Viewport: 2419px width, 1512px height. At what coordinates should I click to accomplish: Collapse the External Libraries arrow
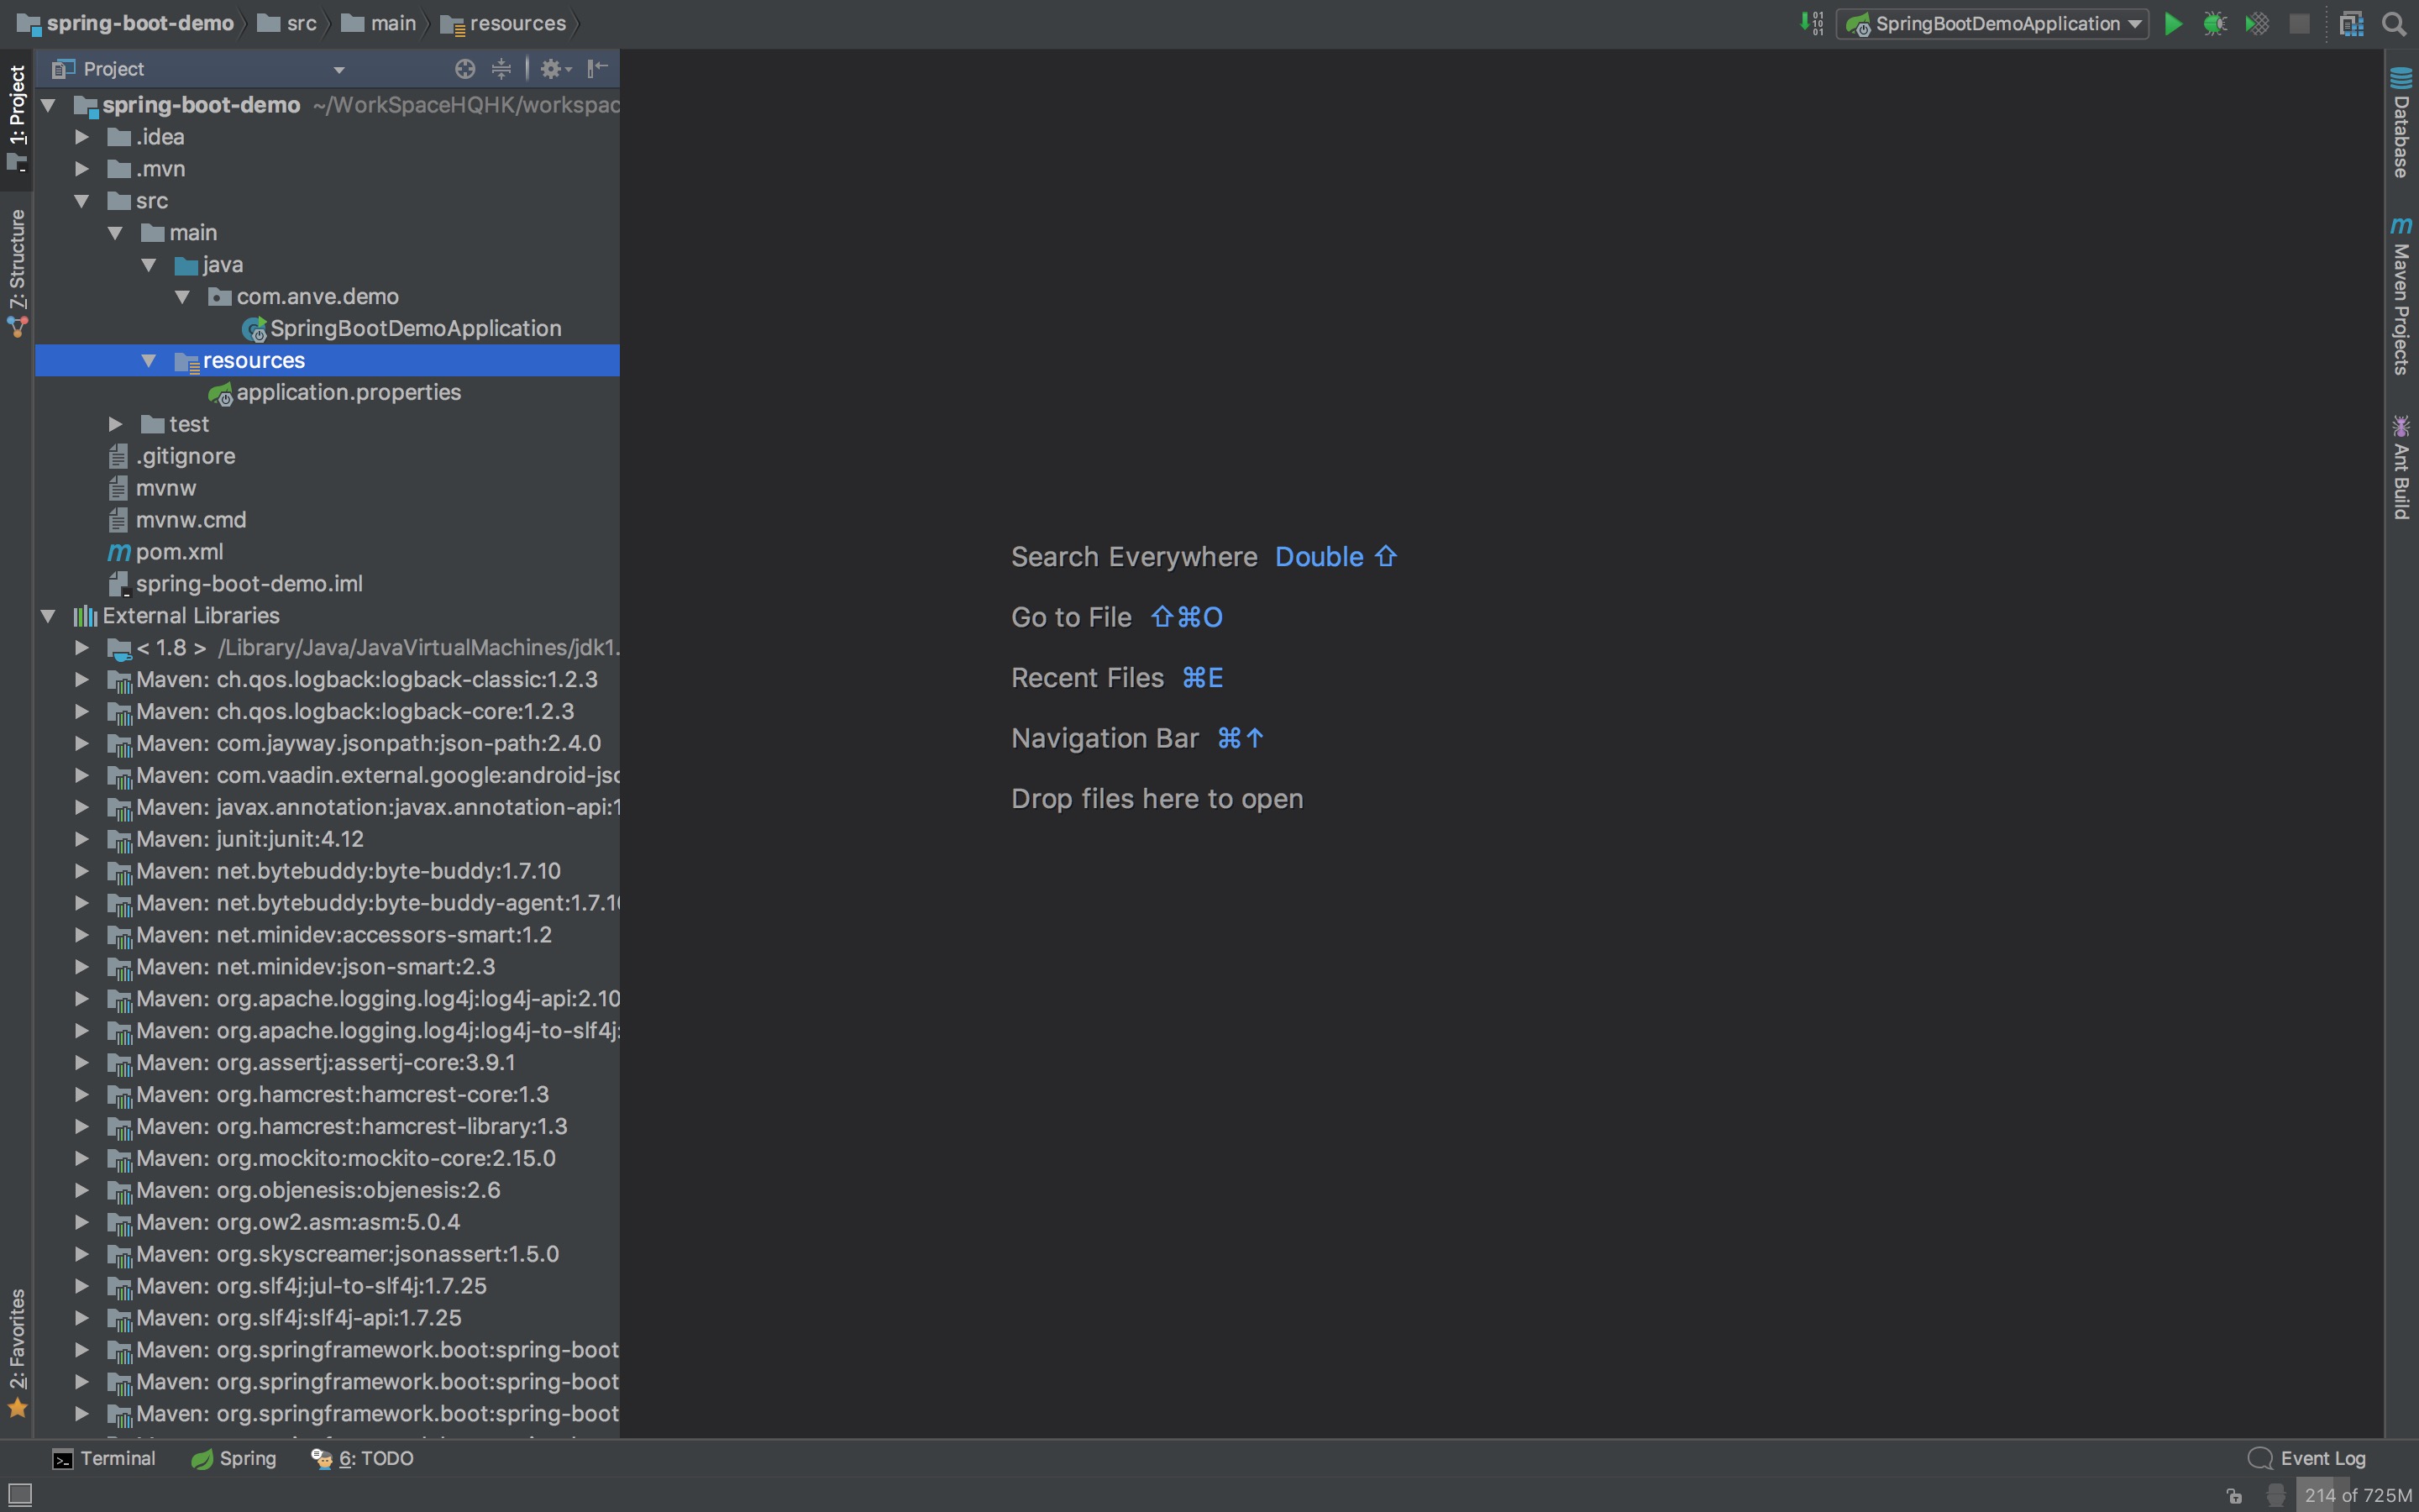coord(48,616)
